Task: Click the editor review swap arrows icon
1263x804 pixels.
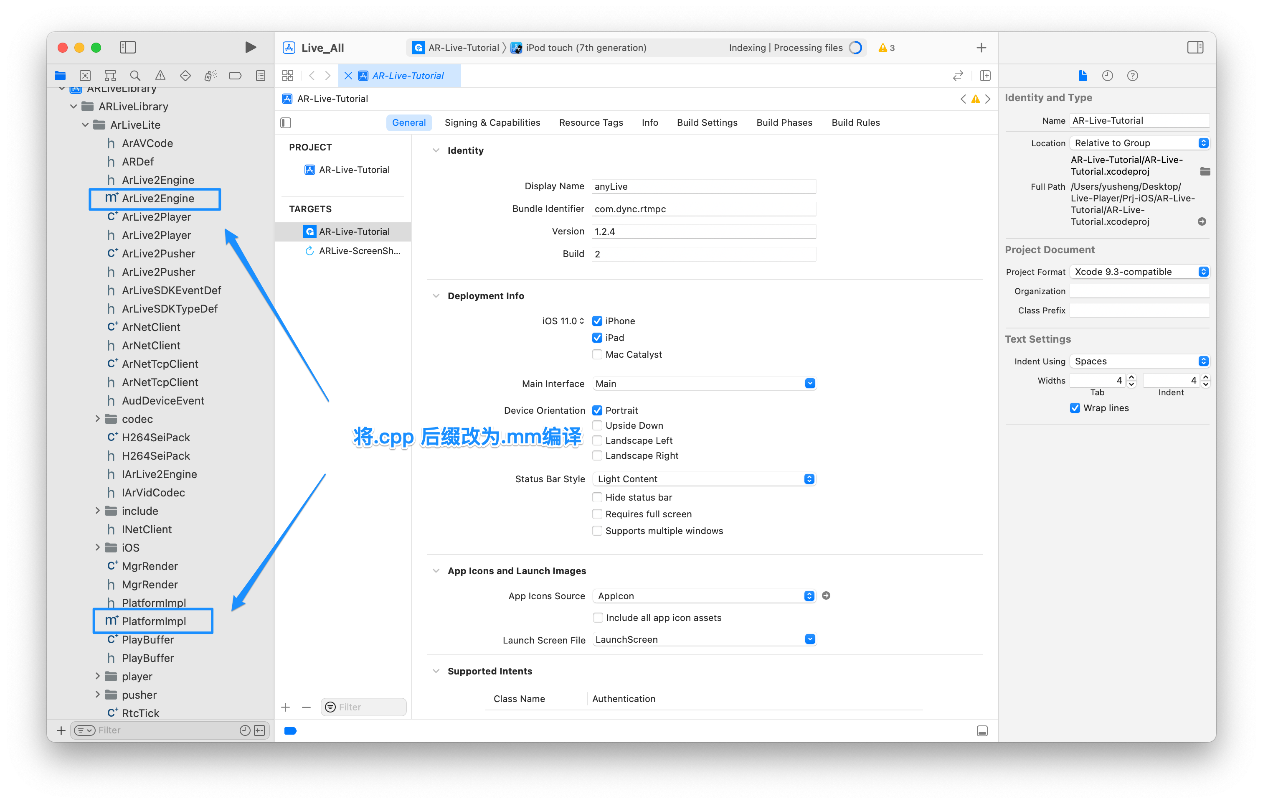Action: [958, 76]
